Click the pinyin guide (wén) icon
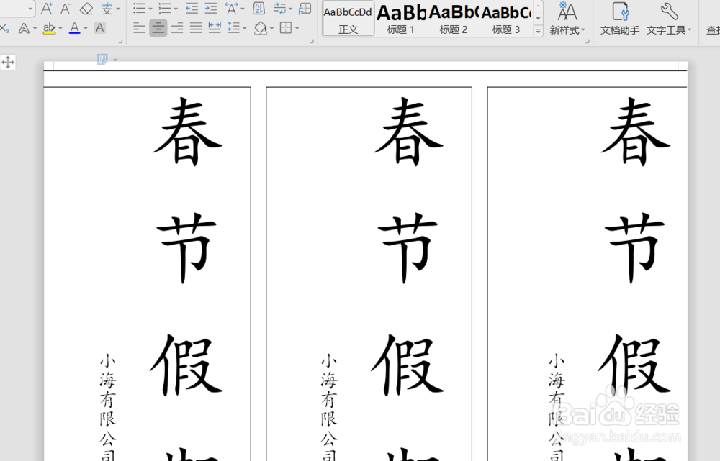 pos(107,9)
